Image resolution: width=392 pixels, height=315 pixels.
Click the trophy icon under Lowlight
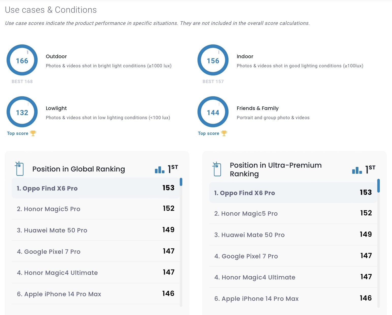pos(33,133)
